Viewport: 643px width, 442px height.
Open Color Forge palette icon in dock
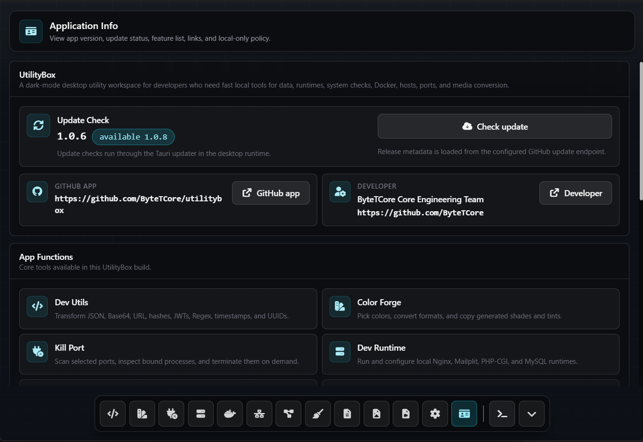click(142, 414)
